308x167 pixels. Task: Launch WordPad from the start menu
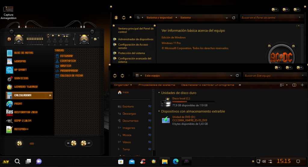29,61
